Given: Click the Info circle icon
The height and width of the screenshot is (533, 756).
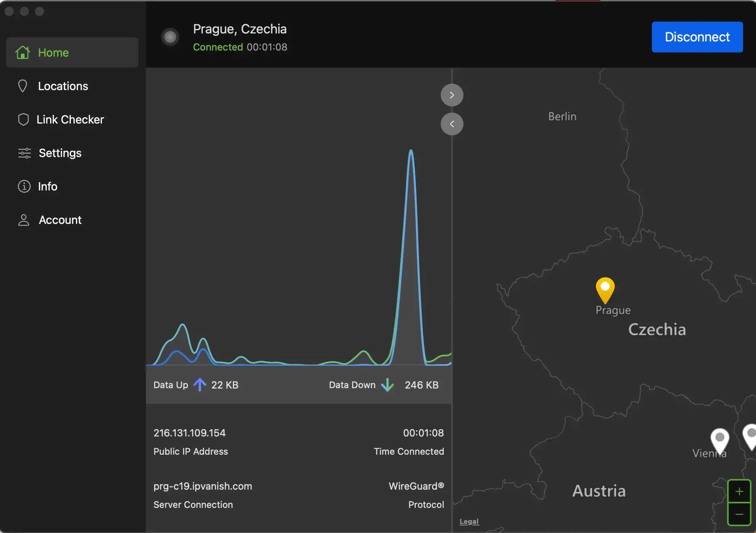Looking at the screenshot, I should (23, 186).
